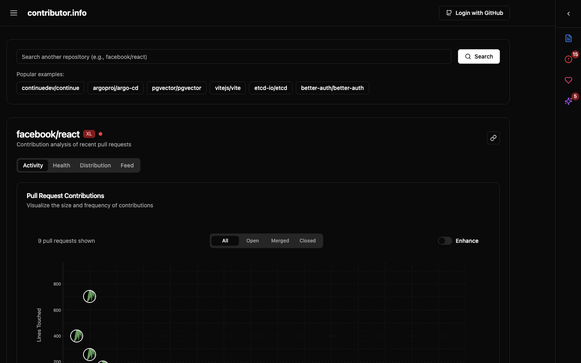
Task: Toggle the Enhance switch
Action: (x=445, y=241)
